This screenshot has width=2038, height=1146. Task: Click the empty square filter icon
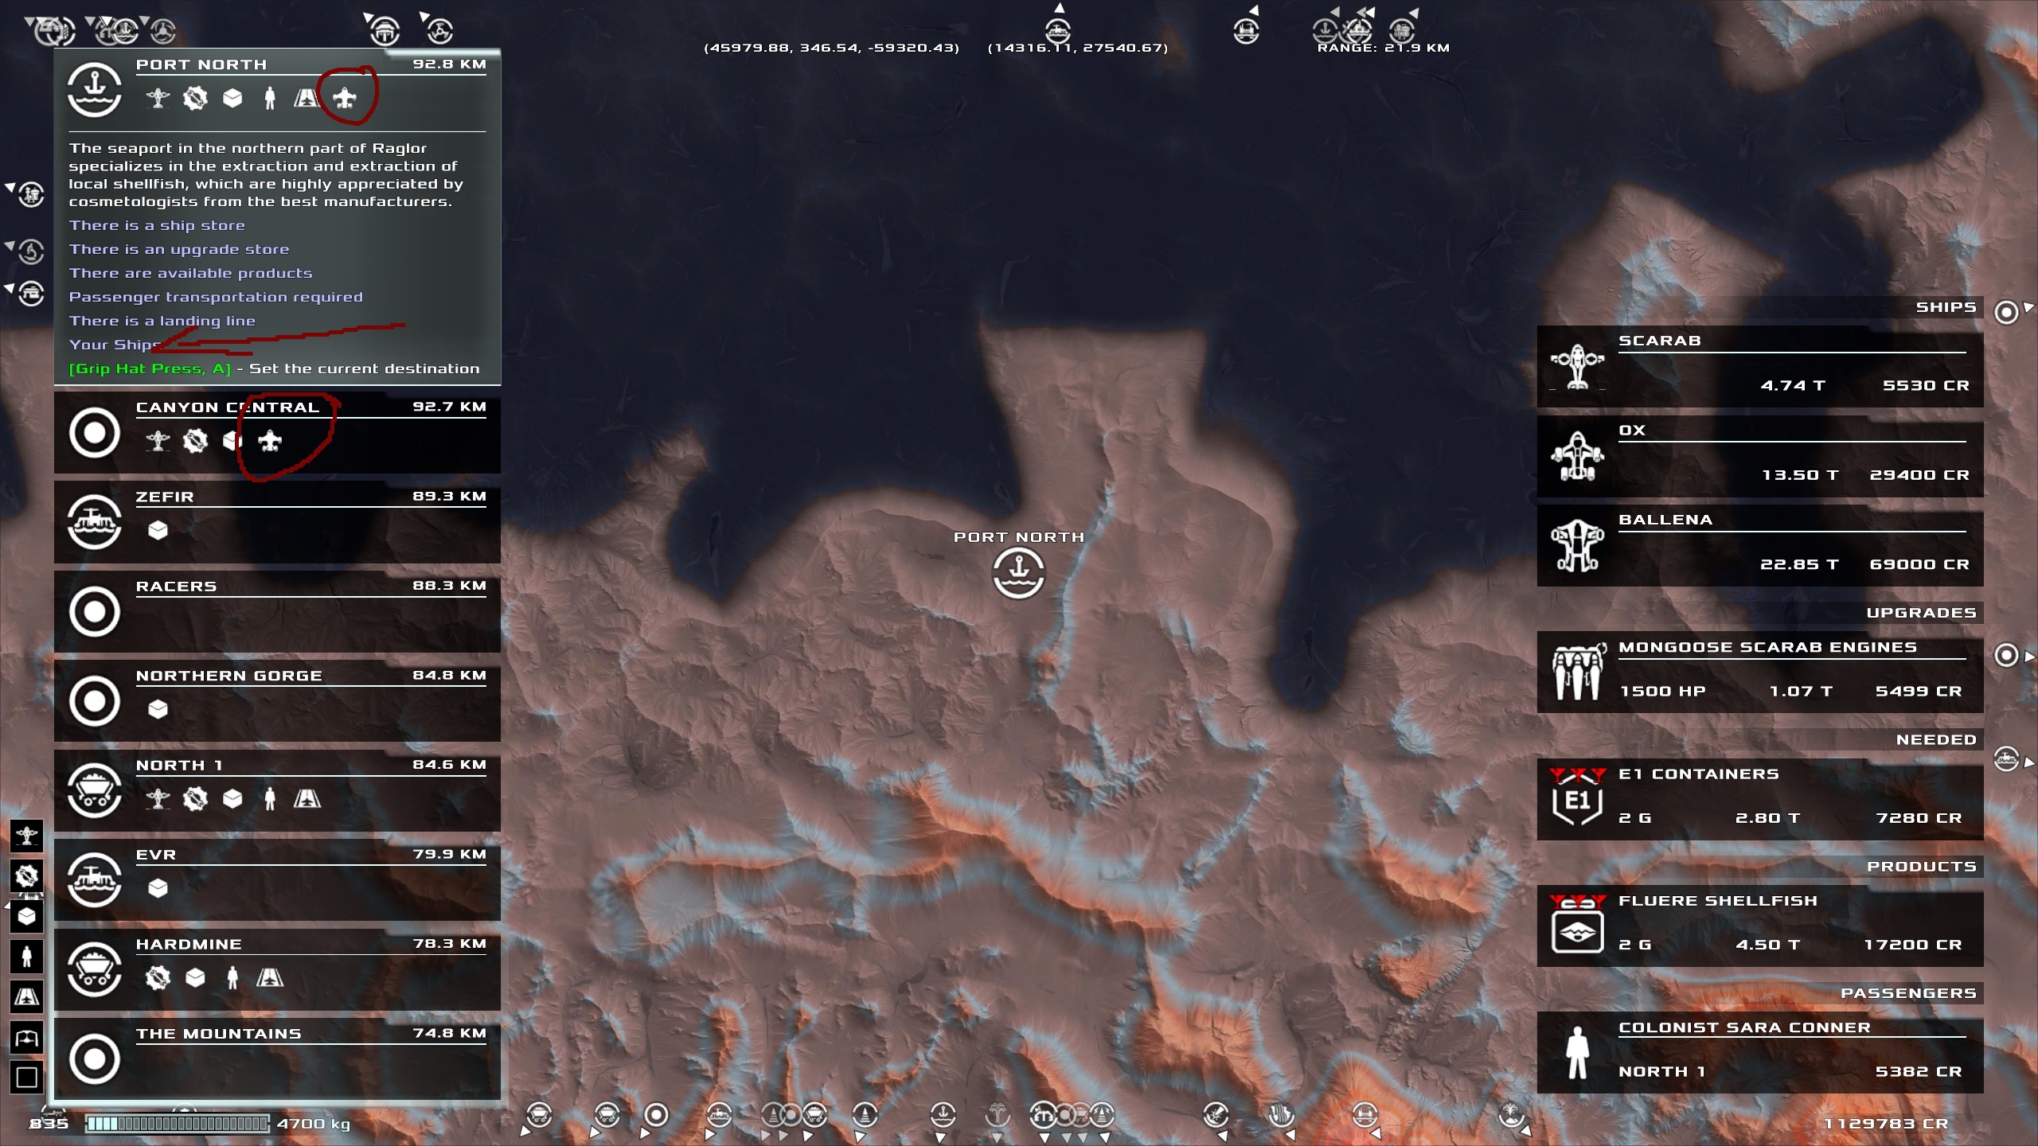(26, 1078)
